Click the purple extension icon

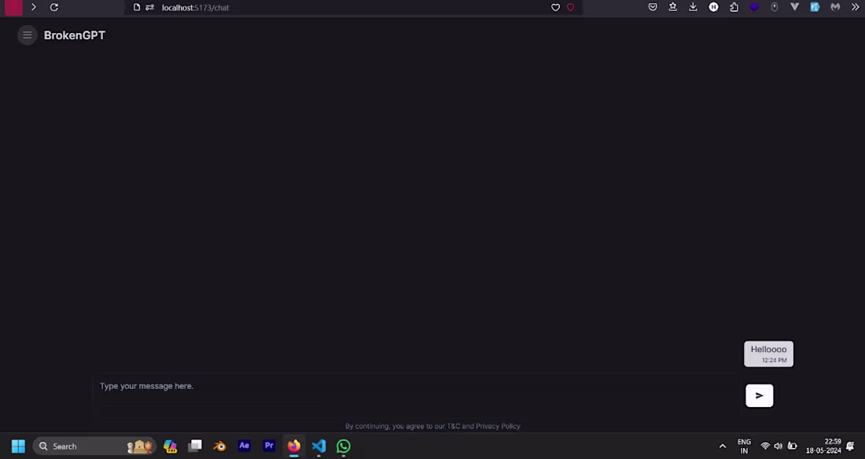[x=754, y=7]
